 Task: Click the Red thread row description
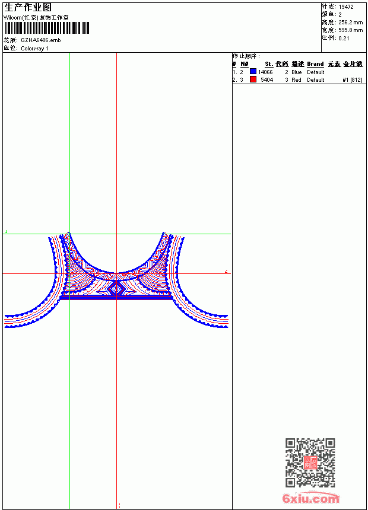(296, 80)
